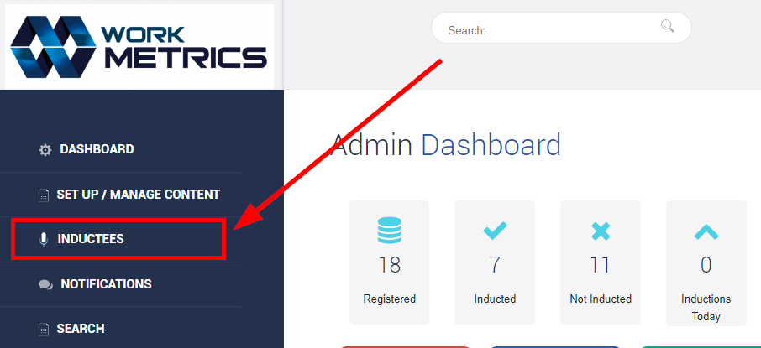761x348 pixels.
Task: Click the Admin Dashboard heading
Action: 445,144
